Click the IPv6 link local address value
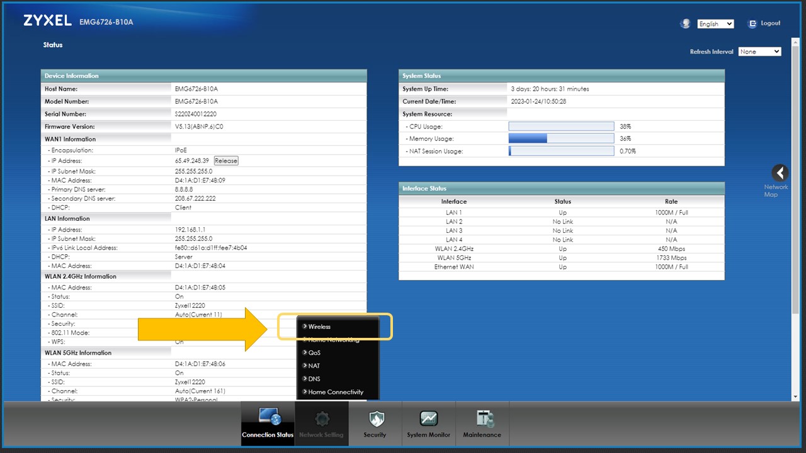The width and height of the screenshot is (806, 453). tap(211, 248)
